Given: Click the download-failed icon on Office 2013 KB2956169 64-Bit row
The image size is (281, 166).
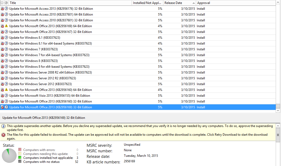Looking at the screenshot, I should [x=2, y=26].
